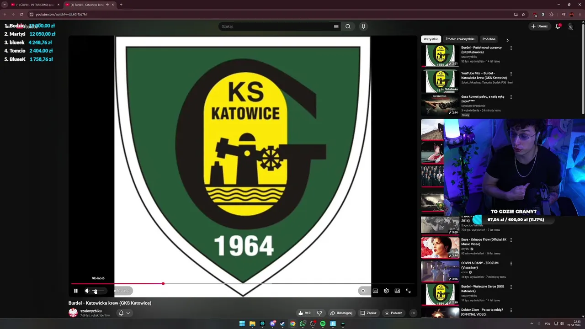Open WhatsApp from the taskbar
This screenshot has width=585, height=329.
(x=303, y=324)
